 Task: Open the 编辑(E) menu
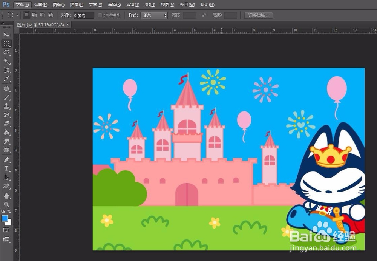click(x=41, y=5)
